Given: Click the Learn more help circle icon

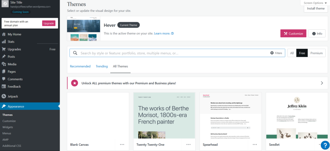Looking at the screenshot, I should 172,33.
